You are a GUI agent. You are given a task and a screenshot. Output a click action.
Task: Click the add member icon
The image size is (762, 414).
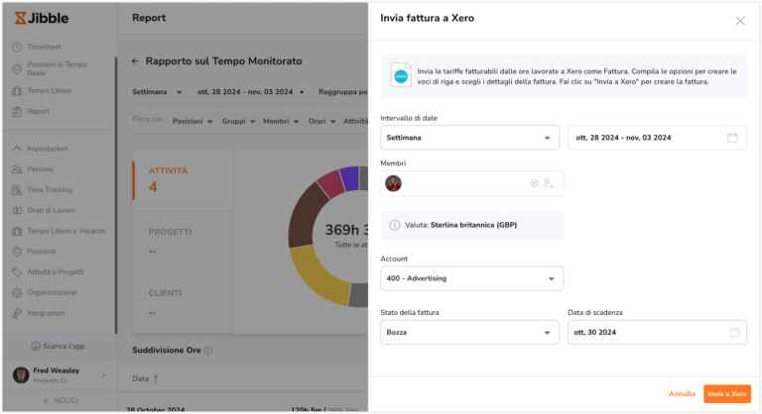tap(549, 183)
